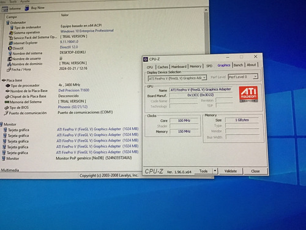This screenshot has width=306, height=230.
Task: Click the Nombre de dominio icon
Action: pyautogui.click(x=9, y=64)
